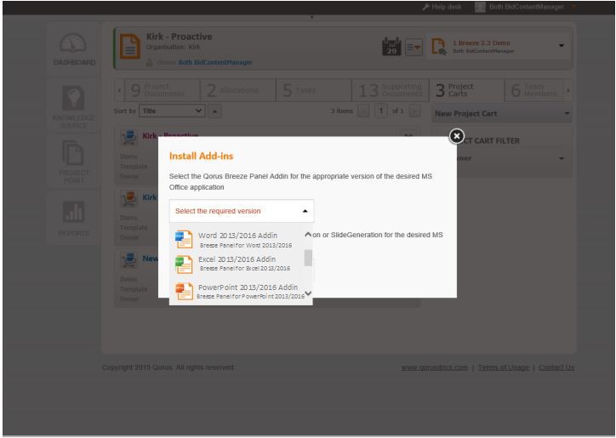Go to the previous results page
The image size is (616, 438).
pos(363,111)
